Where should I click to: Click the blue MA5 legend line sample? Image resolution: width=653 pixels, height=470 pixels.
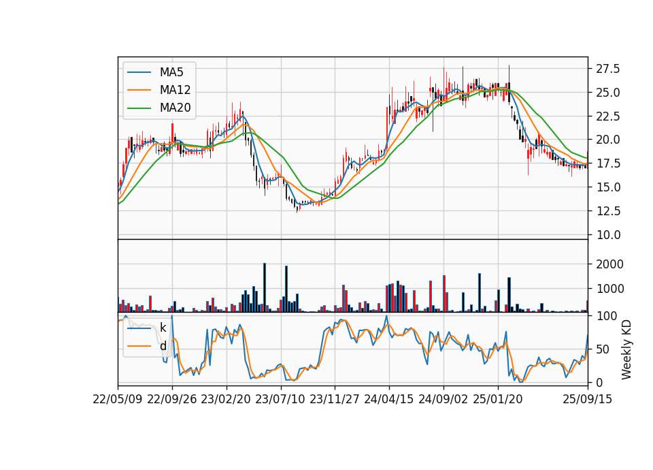[x=139, y=72]
